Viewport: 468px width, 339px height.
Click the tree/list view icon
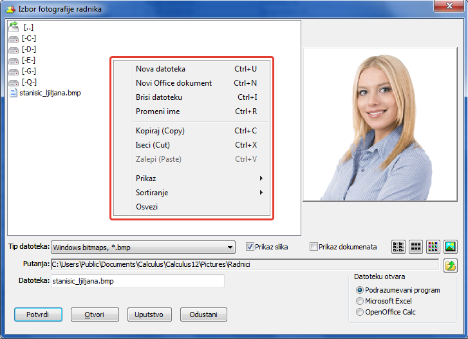coord(399,247)
